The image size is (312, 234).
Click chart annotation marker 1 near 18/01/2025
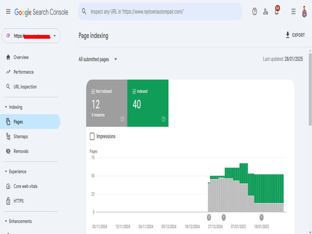[261, 217]
